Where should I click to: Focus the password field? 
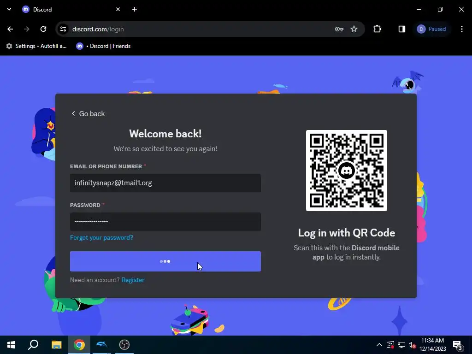click(x=165, y=222)
